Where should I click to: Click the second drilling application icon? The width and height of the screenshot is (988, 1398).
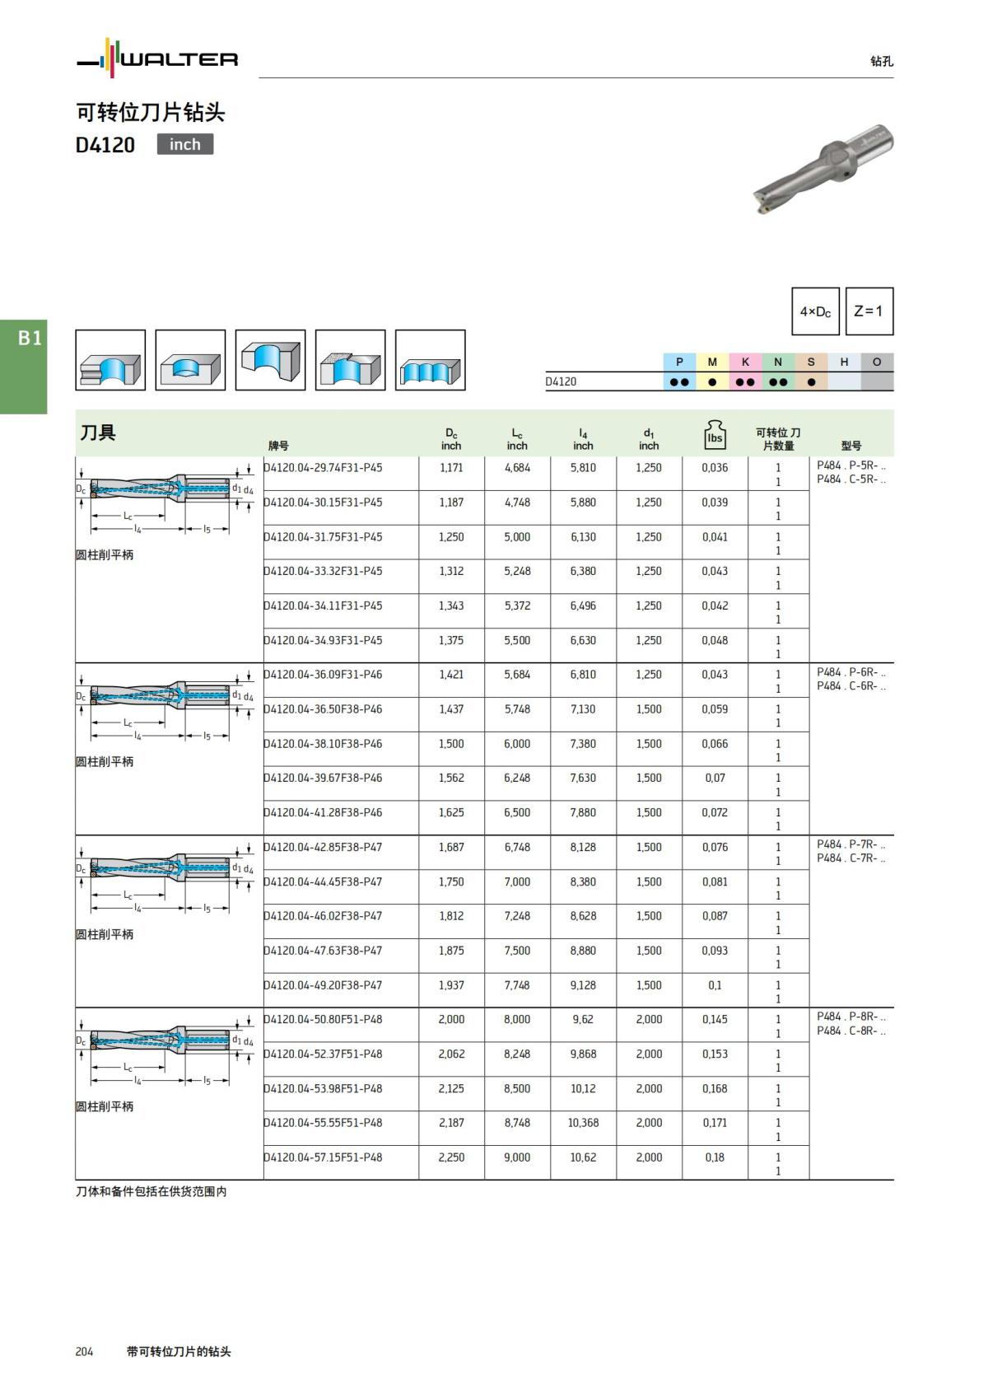[x=190, y=360]
